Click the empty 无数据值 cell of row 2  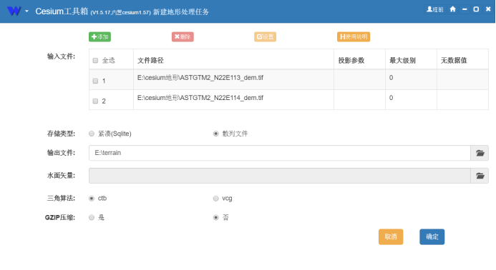[463, 100]
